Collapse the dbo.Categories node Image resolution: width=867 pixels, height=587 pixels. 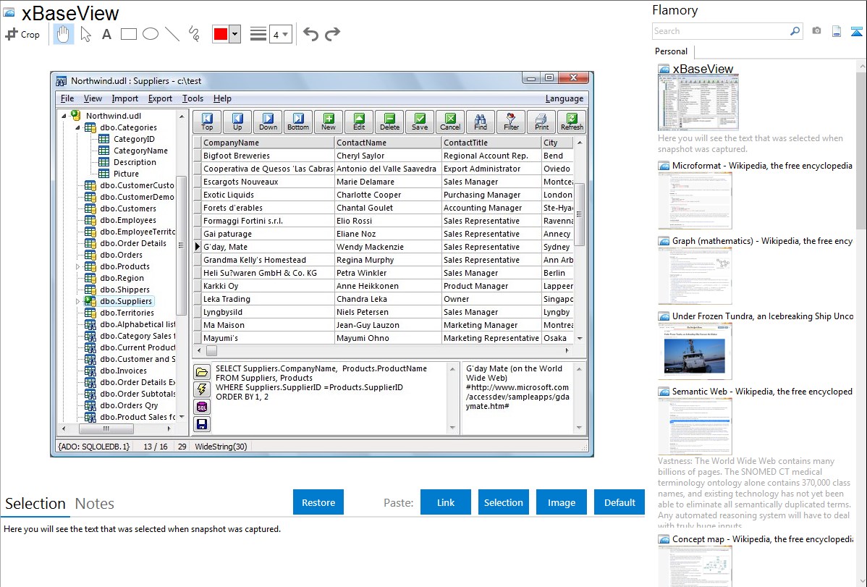click(x=78, y=127)
